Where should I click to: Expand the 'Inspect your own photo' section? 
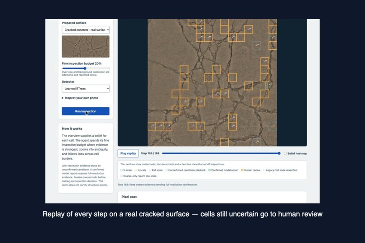(x=80, y=98)
